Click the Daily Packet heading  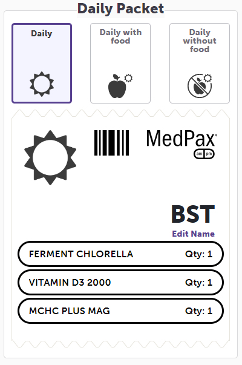coord(120,9)
